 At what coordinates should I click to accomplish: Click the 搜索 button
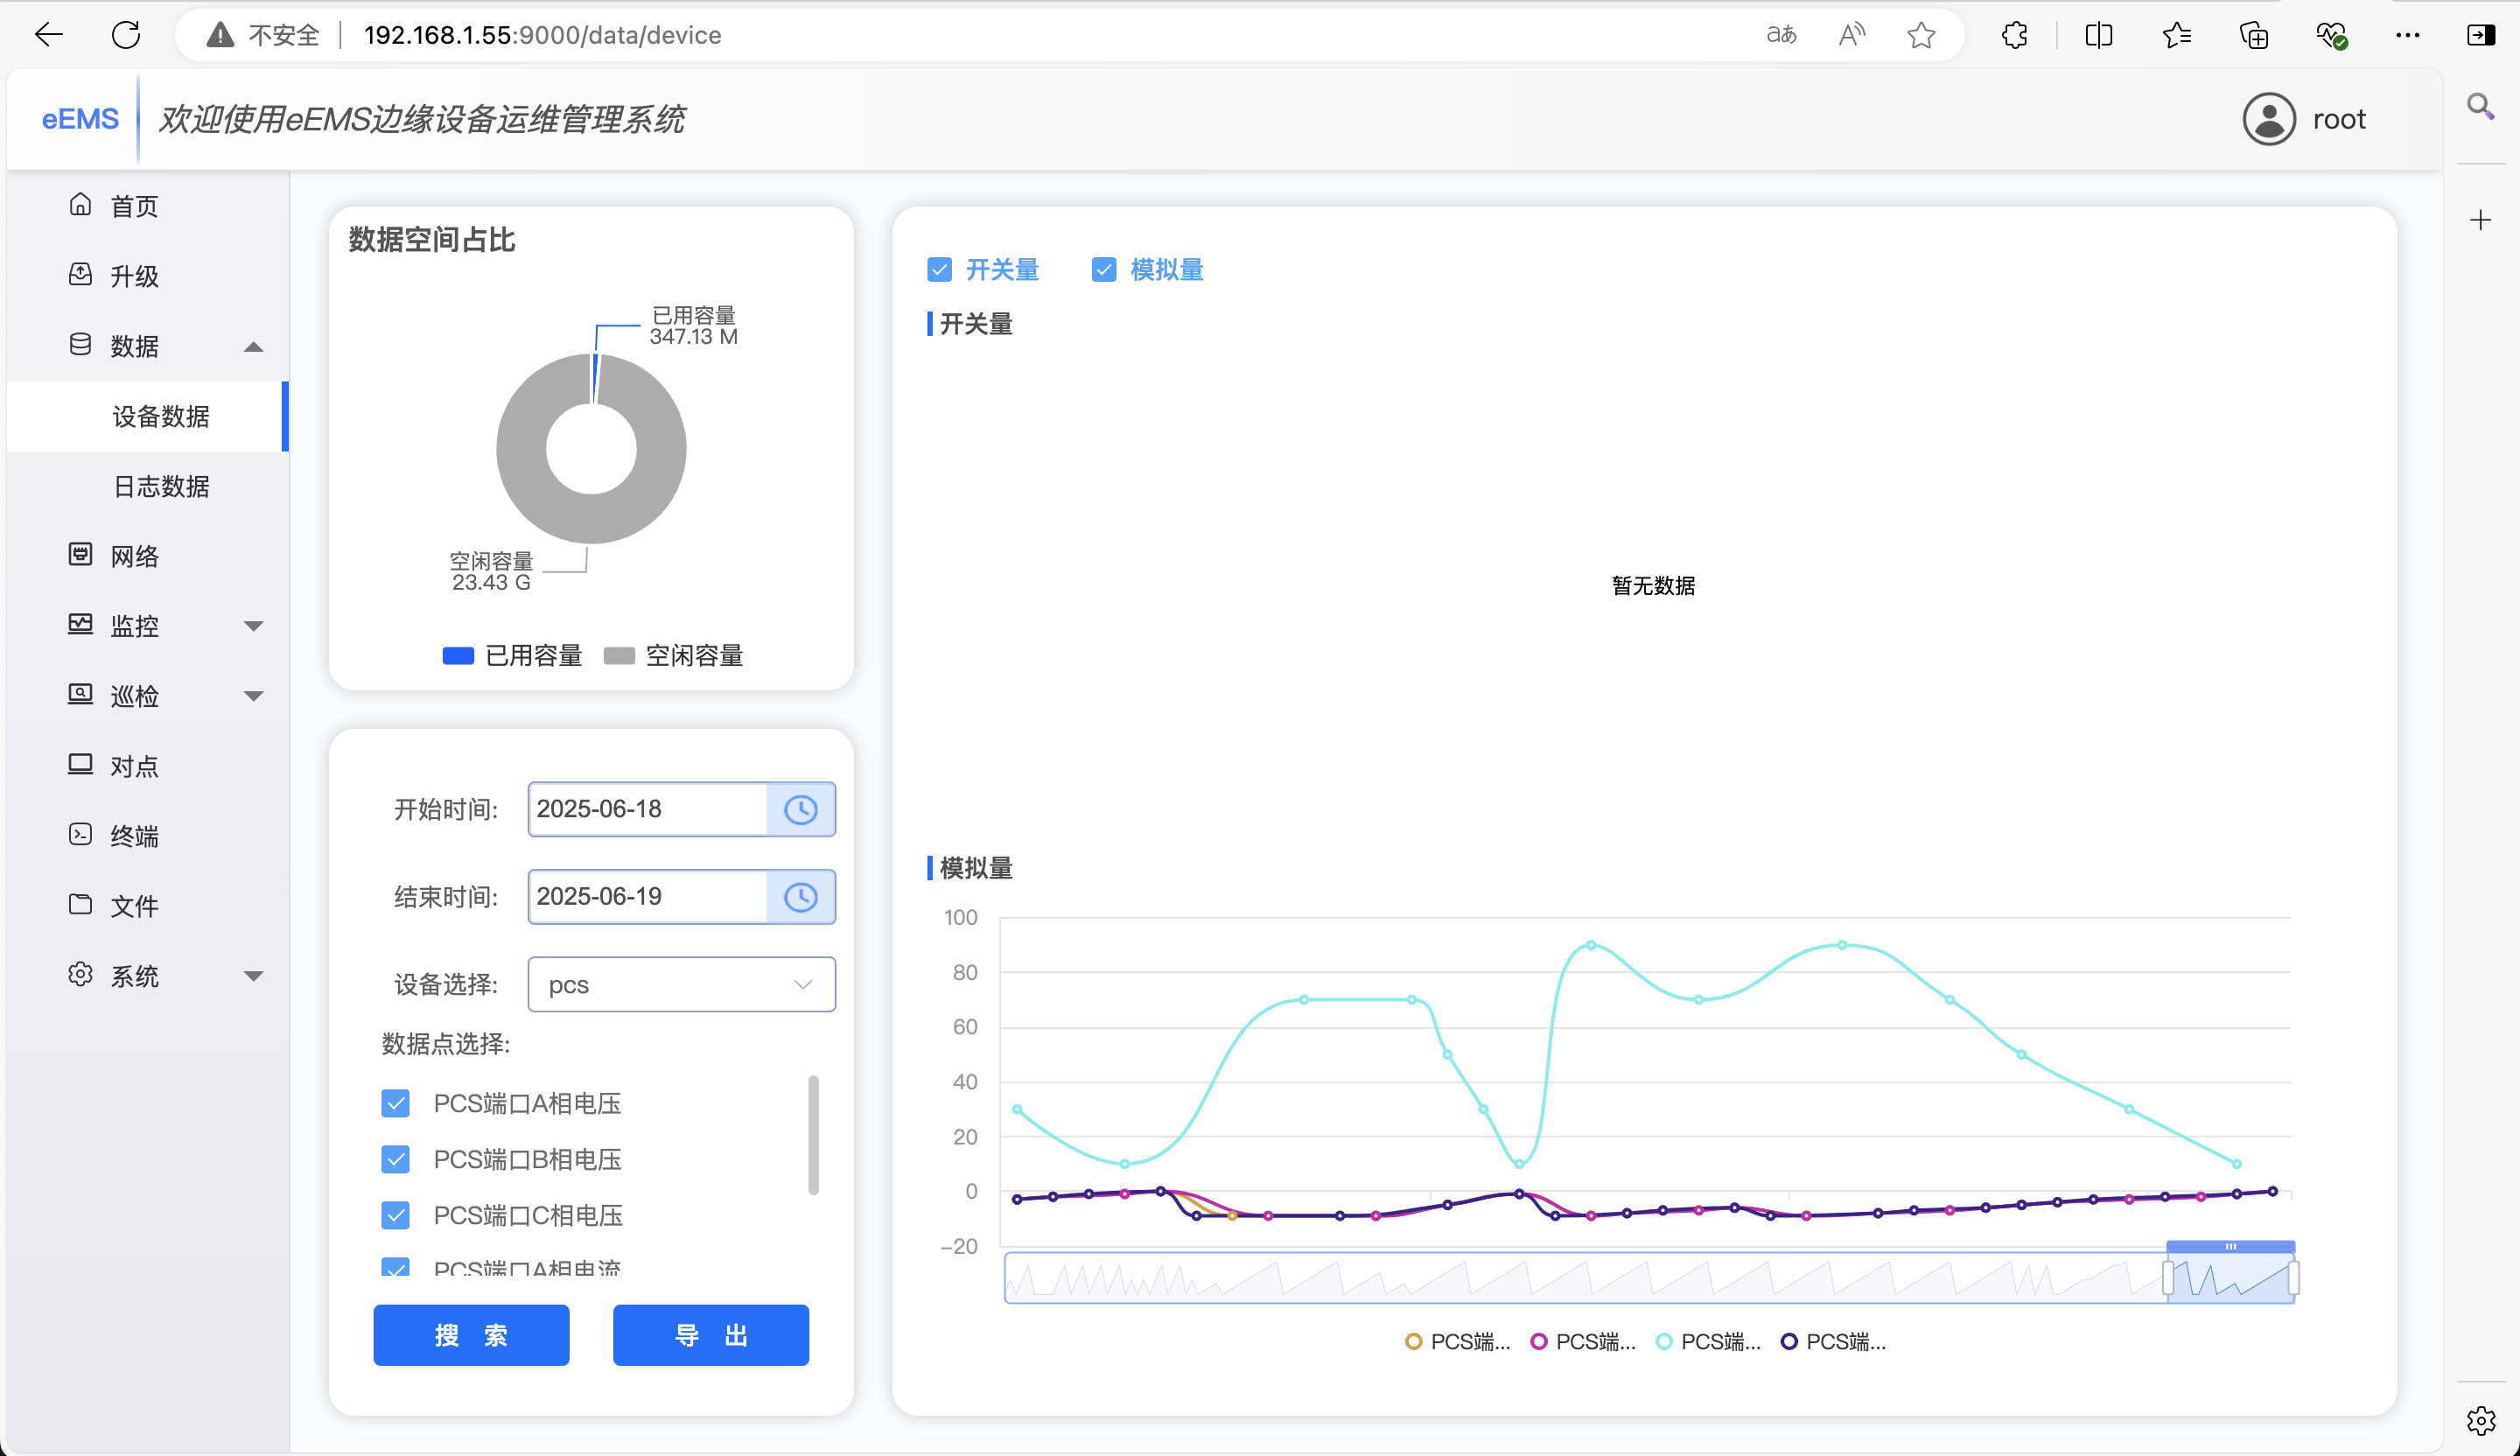click(x=471, y=1335)
